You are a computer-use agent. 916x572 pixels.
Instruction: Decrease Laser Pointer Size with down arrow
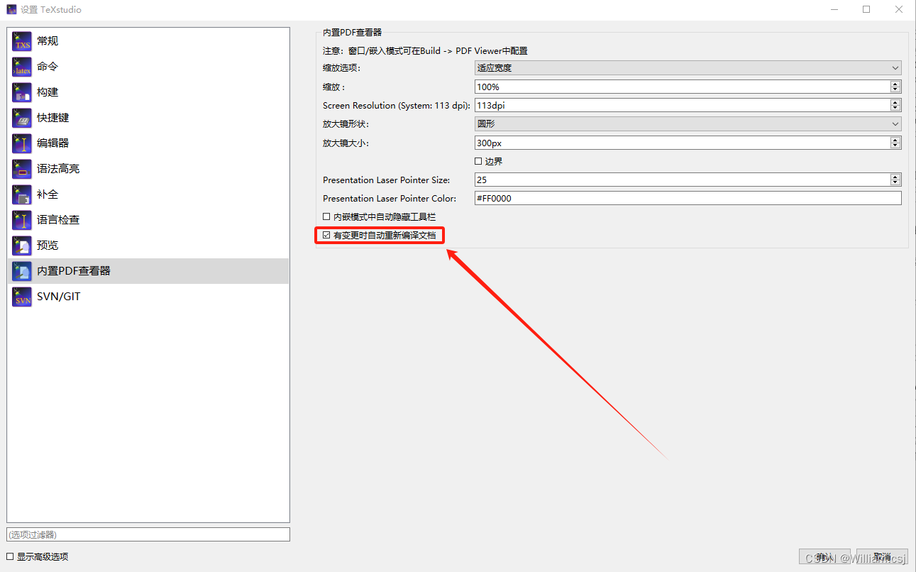pyautogui.click(x=895, y=183)
